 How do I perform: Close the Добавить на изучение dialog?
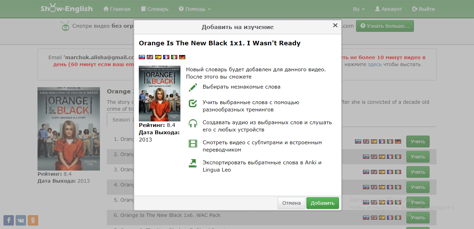335,25
